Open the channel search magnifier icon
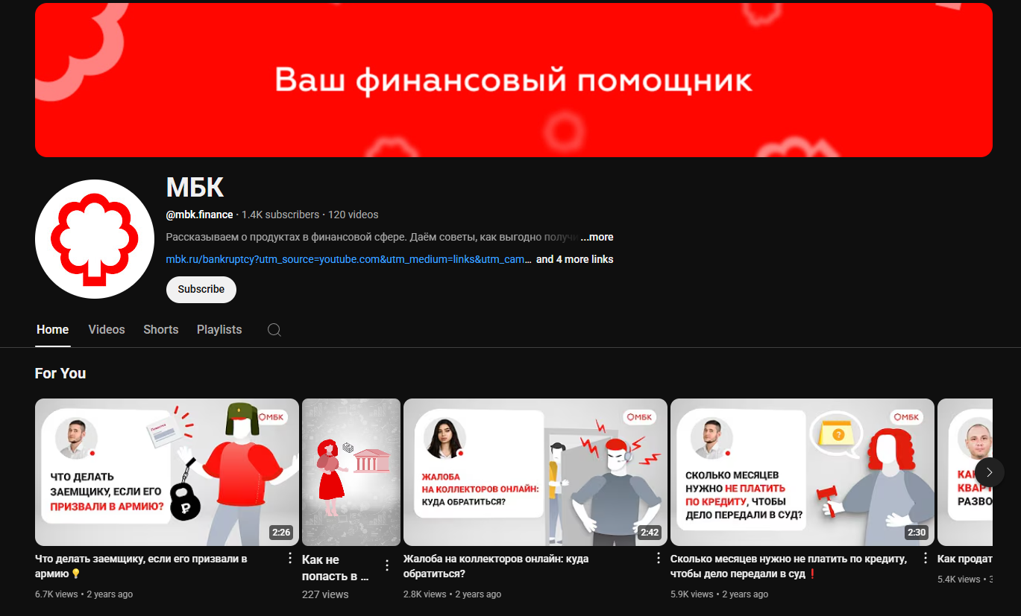1021x616 pixels. (274, 329)
